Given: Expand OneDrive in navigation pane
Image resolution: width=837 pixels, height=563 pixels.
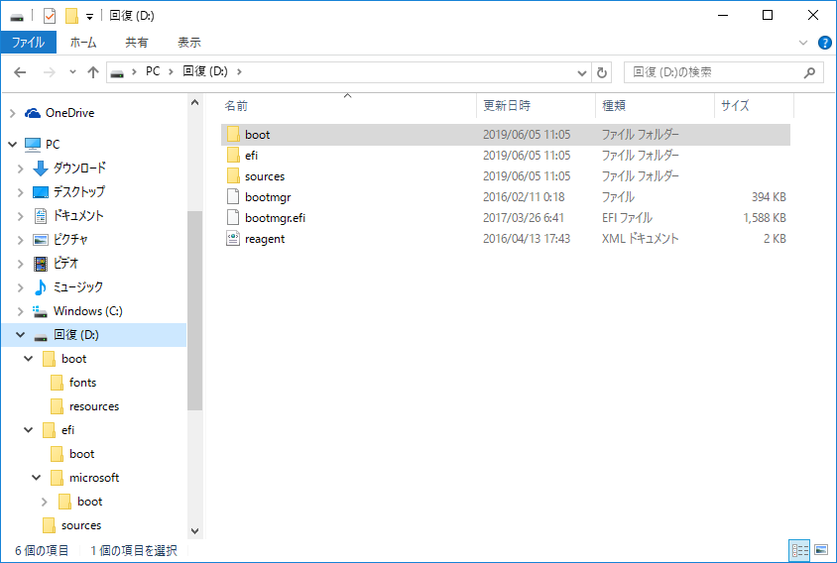Looking at the screenshot, I should pyautogui.click(x=13, y=113).
